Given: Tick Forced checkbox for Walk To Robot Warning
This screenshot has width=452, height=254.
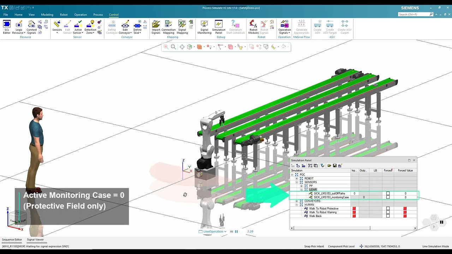Looking at the screenshot, I should click(x=388, y=212).
